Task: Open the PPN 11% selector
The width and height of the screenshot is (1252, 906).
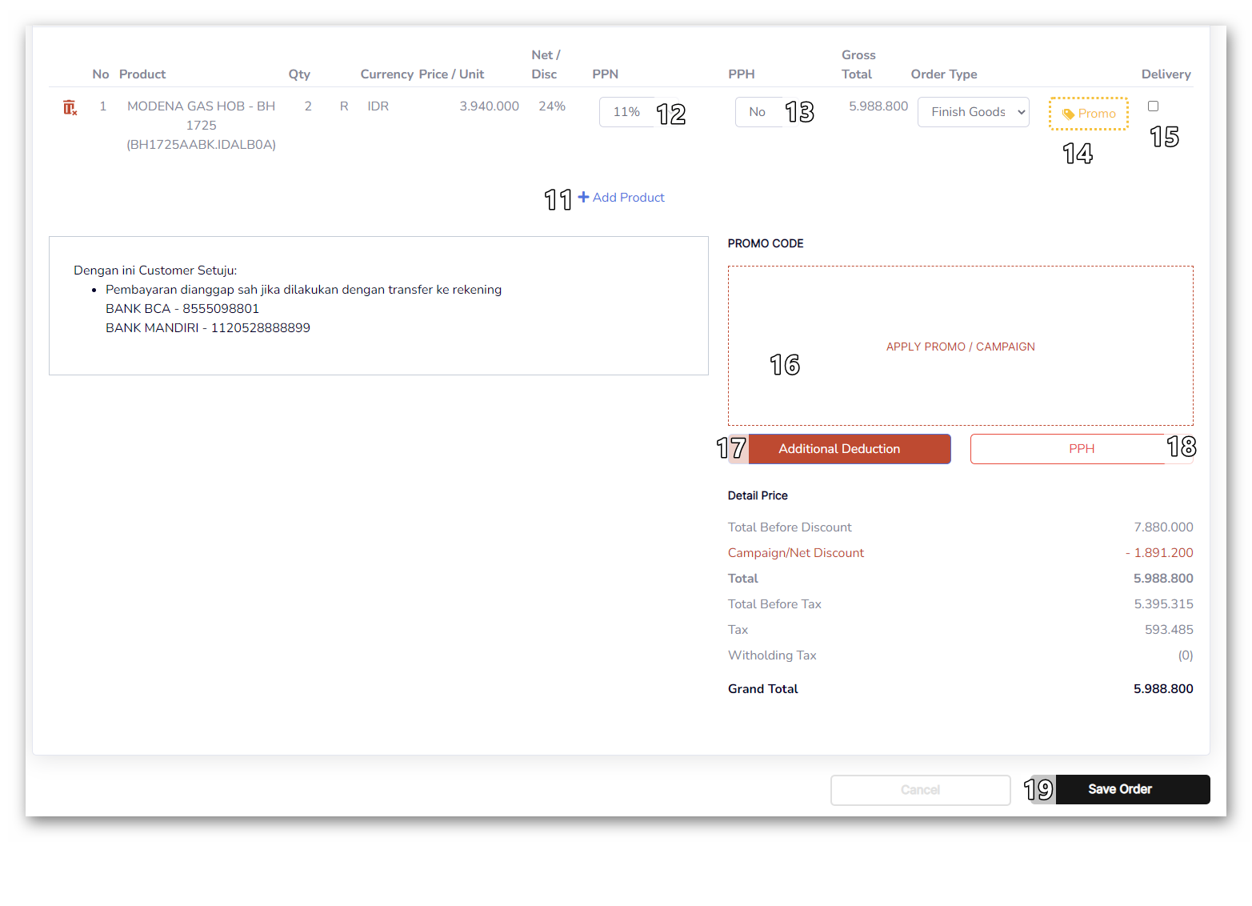Action: pos(627,112)
